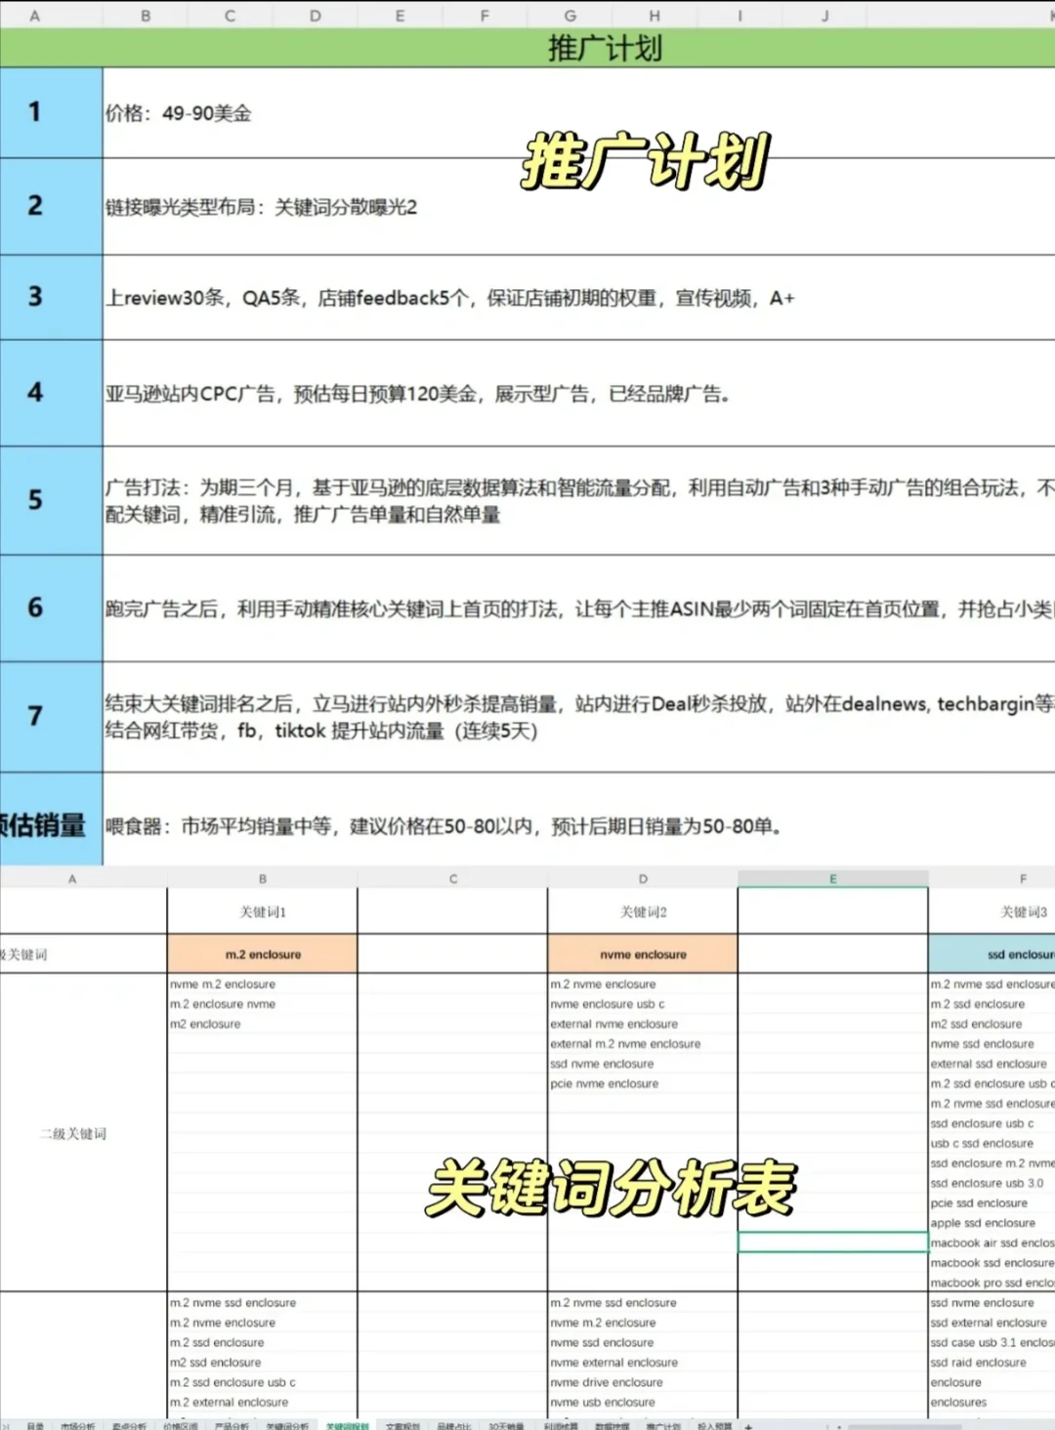Switch to the 品牌占比 sheet tab
The height and width of the screenshot is (1430, 1055).
point(454,1426)
